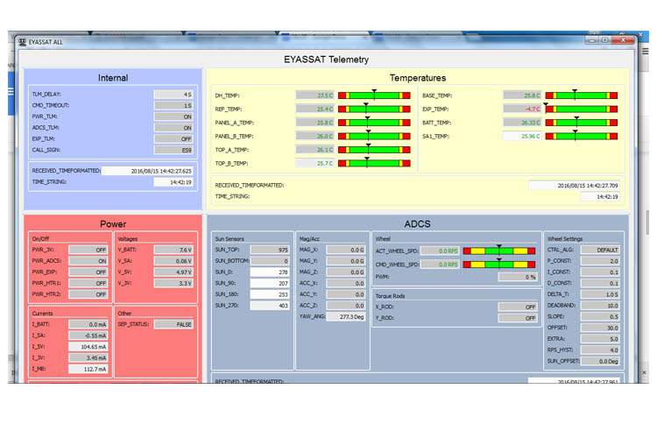Click the EXP_TEMP limits gauge bar
This screenshot has width=657, height=438.
(x=582, y=109)
